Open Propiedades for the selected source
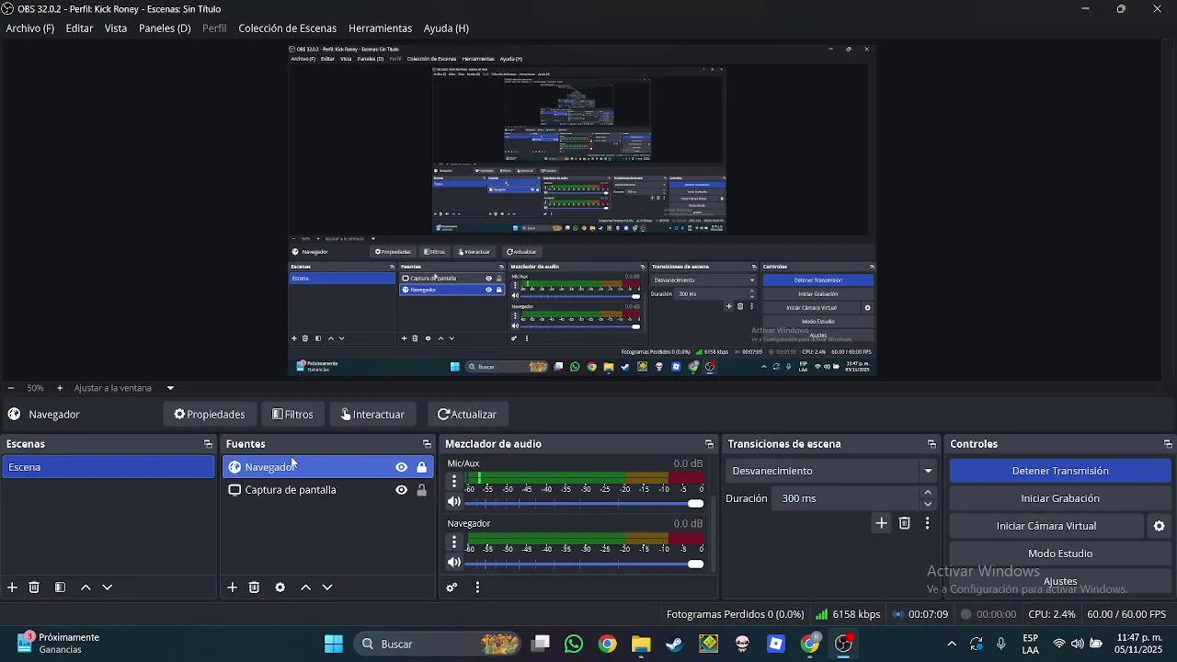Viewport: 1177px width, 662px height. click(x=210, y=415)
